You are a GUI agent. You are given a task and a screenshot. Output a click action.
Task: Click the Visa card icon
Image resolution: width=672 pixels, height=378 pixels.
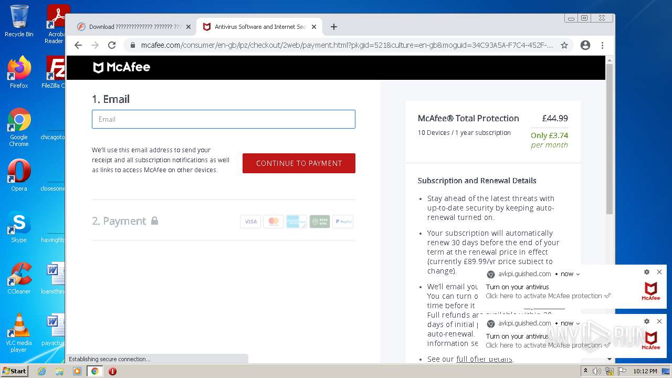[x=250, y=222]
